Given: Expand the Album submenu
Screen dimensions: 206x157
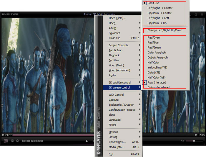Looking at the screenshot, I should 122,28.
